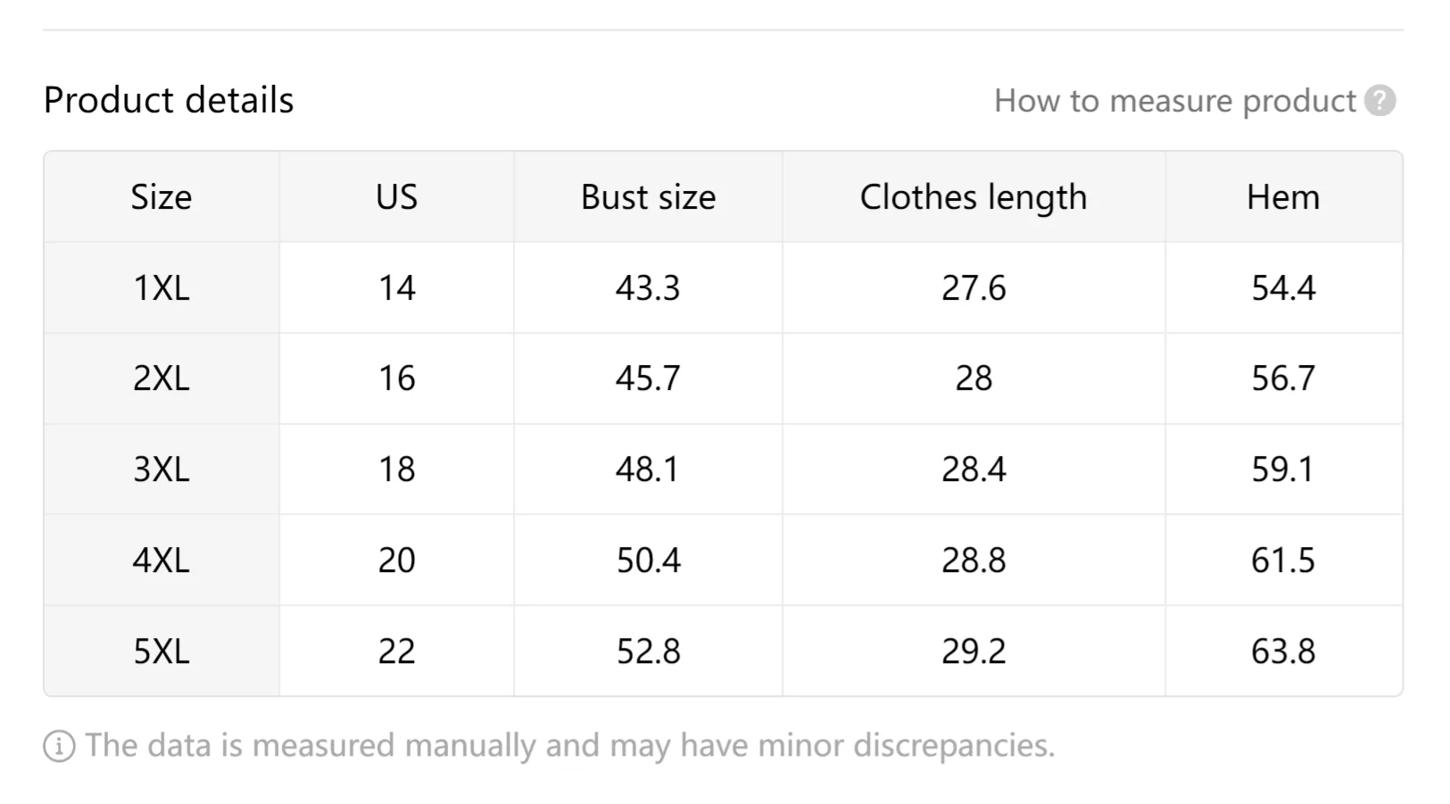The image size is (1450, 804).
Task: Choose the 2XL size row label
Action: tap(162, 378)
